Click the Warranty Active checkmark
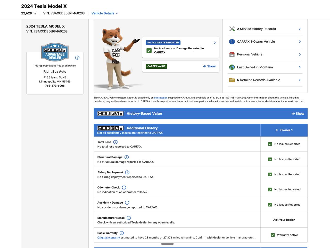This screenshot has height=248, width=330. pyautogui.click(x=273, y=235)
